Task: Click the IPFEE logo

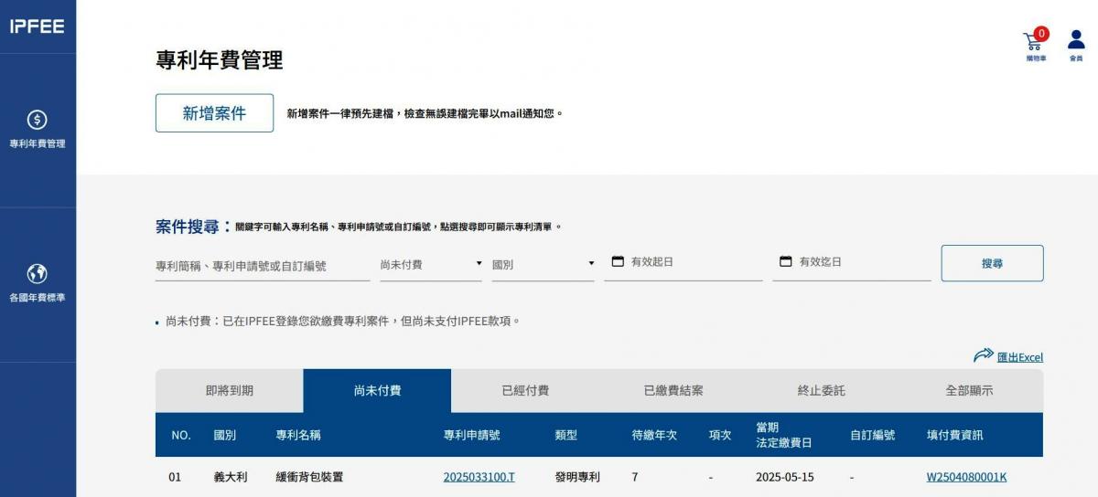Action: click(38, 26)
